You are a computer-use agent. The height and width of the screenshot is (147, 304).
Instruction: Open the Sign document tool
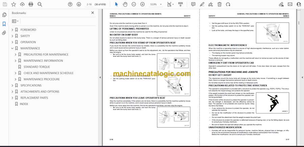point(211,4)
